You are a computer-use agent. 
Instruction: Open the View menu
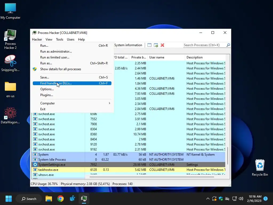(x=49, y=40)
